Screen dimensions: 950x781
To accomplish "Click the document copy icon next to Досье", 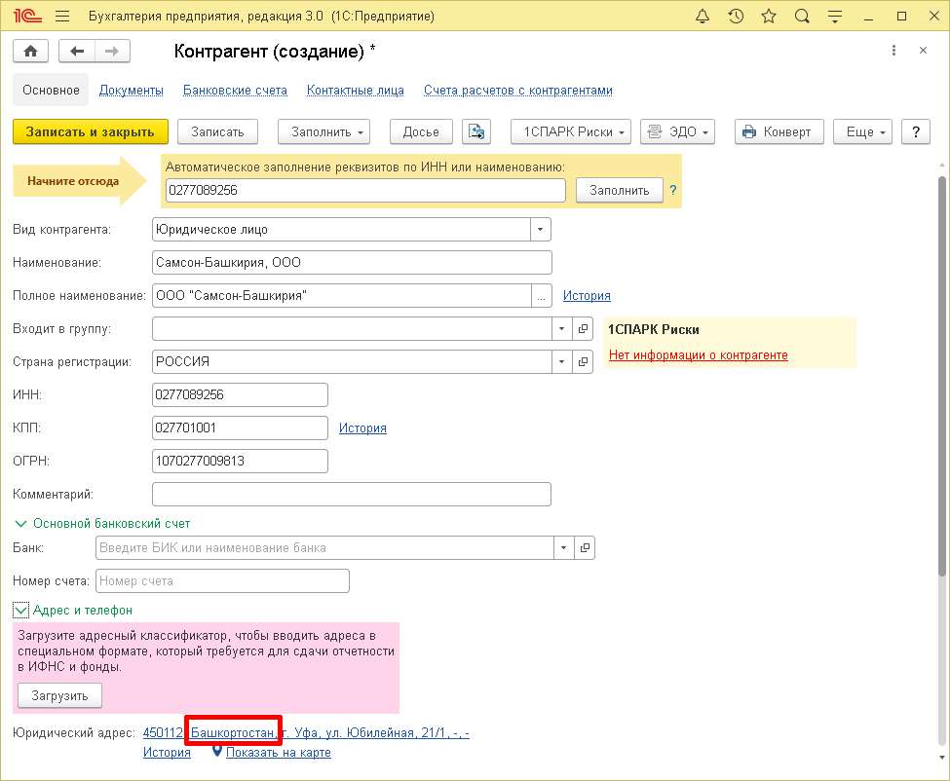I will click(x=475, y=131).
